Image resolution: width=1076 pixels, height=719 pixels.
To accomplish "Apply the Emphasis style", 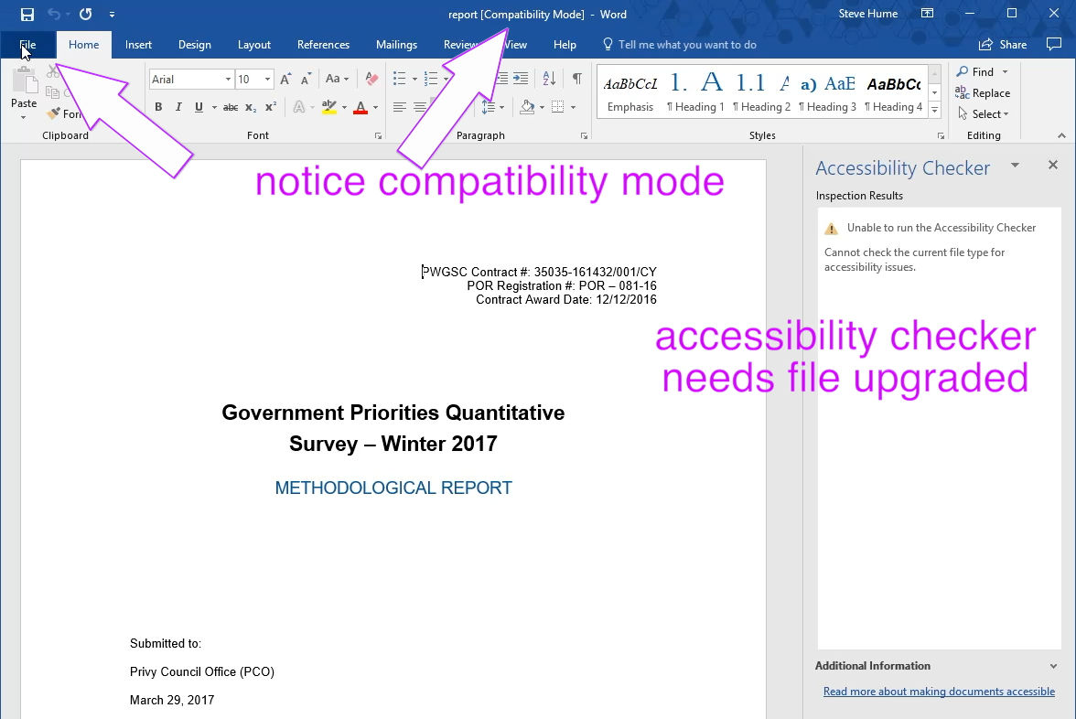I will click(x=629, y=92).
